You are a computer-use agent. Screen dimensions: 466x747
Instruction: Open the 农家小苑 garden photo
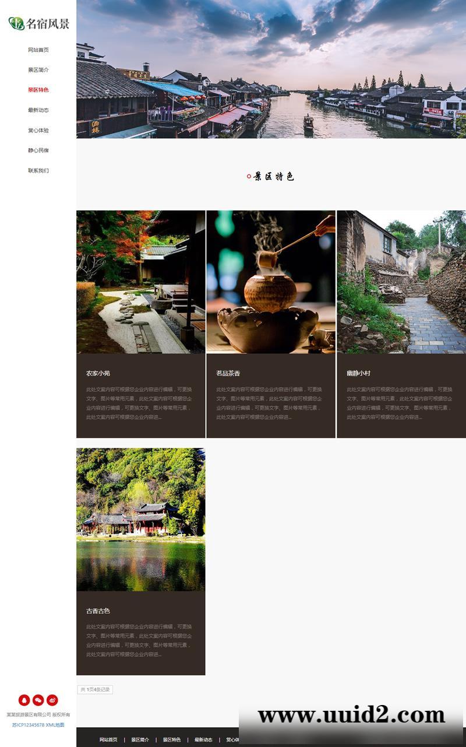140,282
